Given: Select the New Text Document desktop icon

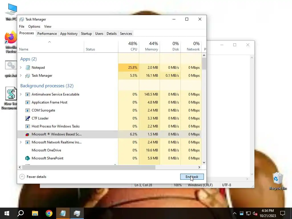Looking at the screenshot, I should tap(9, 98).
